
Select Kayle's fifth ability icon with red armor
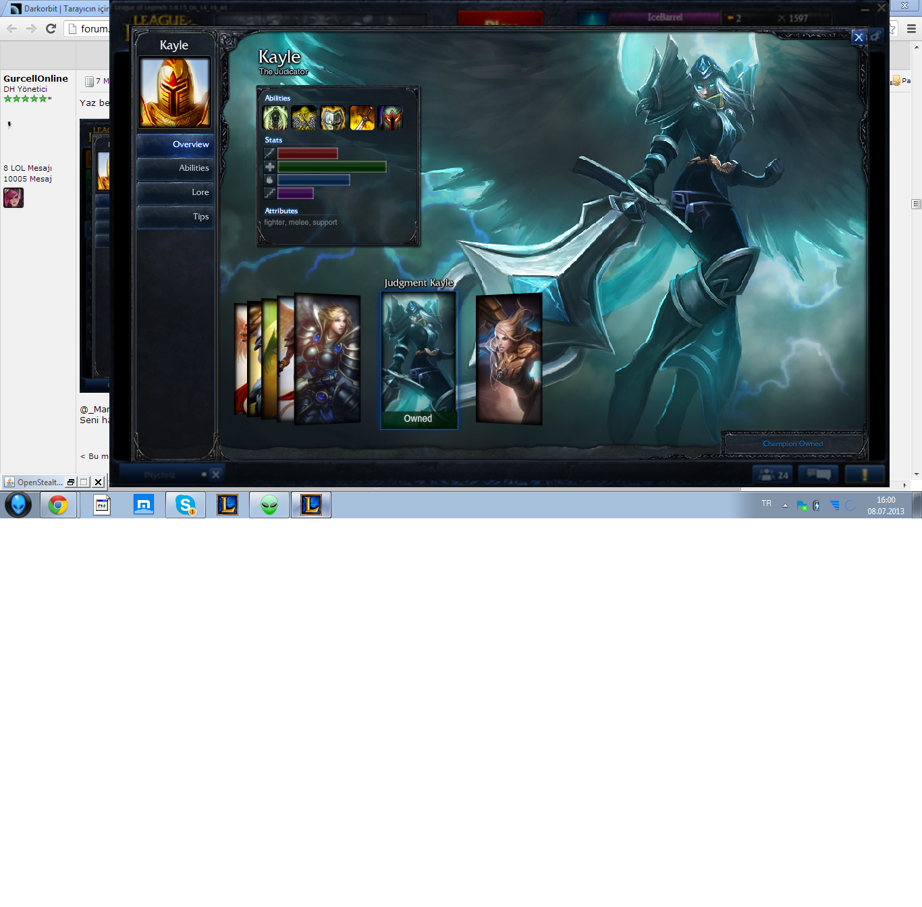390,118
